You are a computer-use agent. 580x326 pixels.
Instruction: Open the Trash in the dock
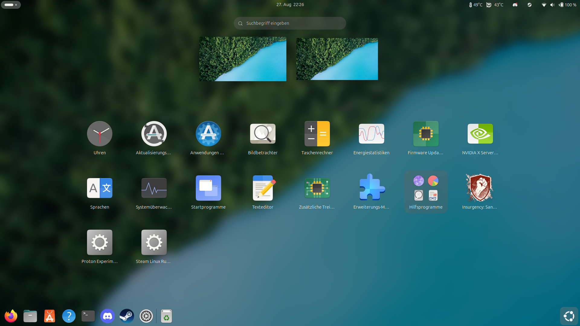[166, 316]
